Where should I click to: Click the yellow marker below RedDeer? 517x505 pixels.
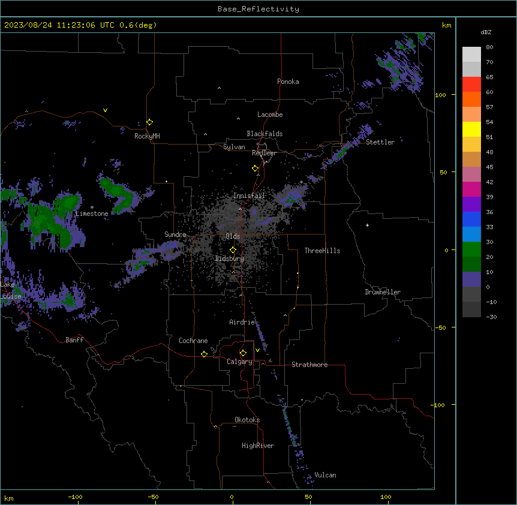click(x=255, y=169)
